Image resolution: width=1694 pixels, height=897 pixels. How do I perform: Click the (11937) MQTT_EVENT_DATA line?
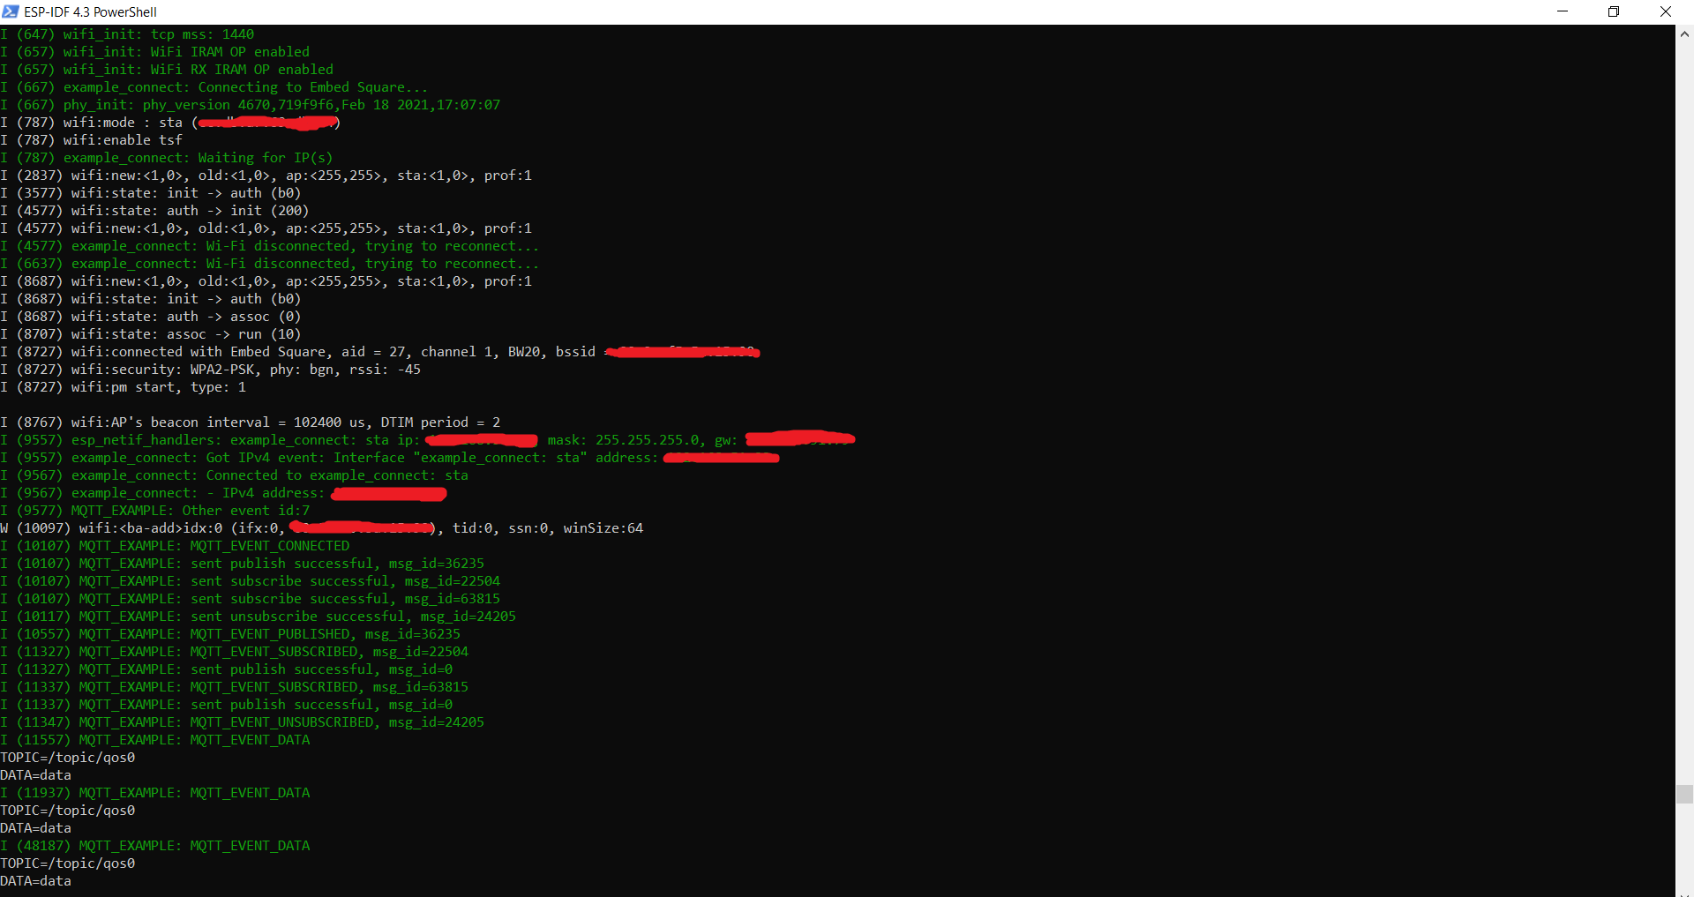point(154,793)
